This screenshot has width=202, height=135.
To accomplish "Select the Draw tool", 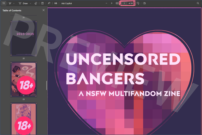I will 23,3.
